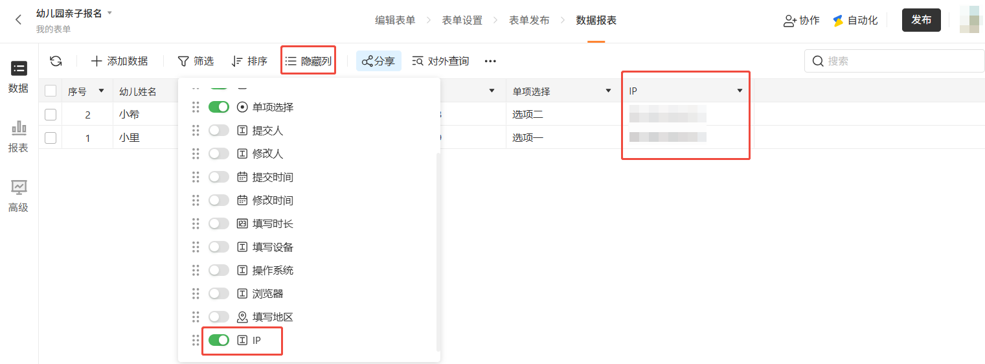Click the 发布 publish button
Image resolution: width=985 pixels, height=364 pixels.
(921, 20)
